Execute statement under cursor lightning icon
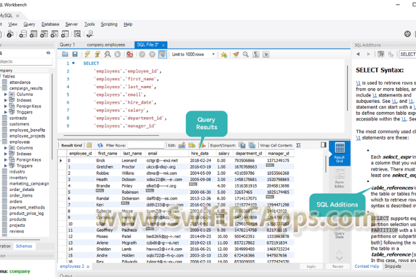The height and width of the screenshot is (277, 416). point(98,54)
